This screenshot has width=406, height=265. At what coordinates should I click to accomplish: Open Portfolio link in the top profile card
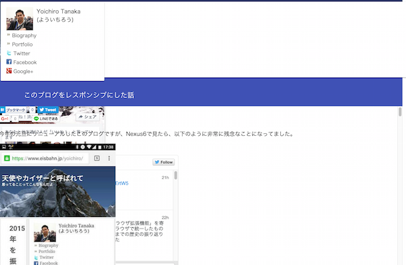pos(22,44)
